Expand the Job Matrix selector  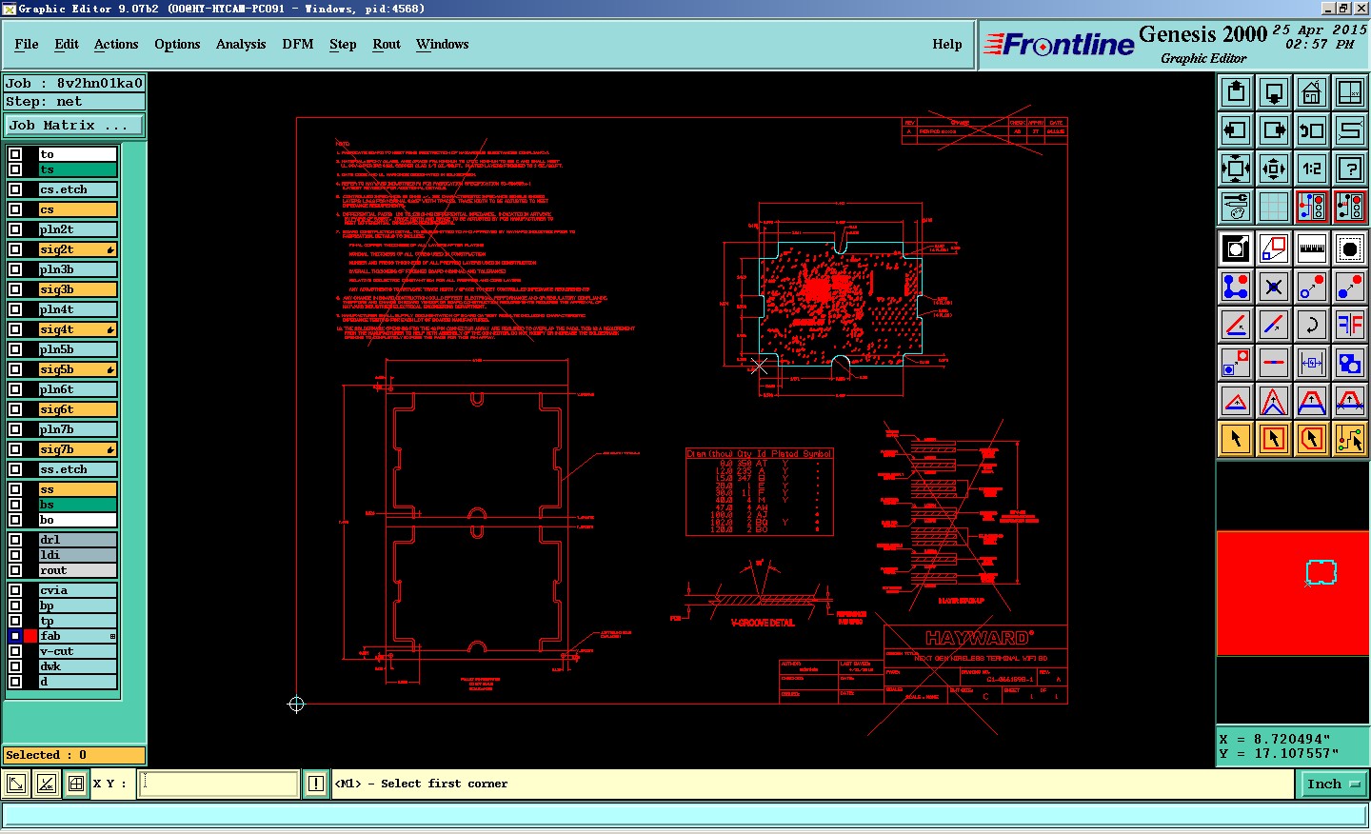(x=74, y=126)
